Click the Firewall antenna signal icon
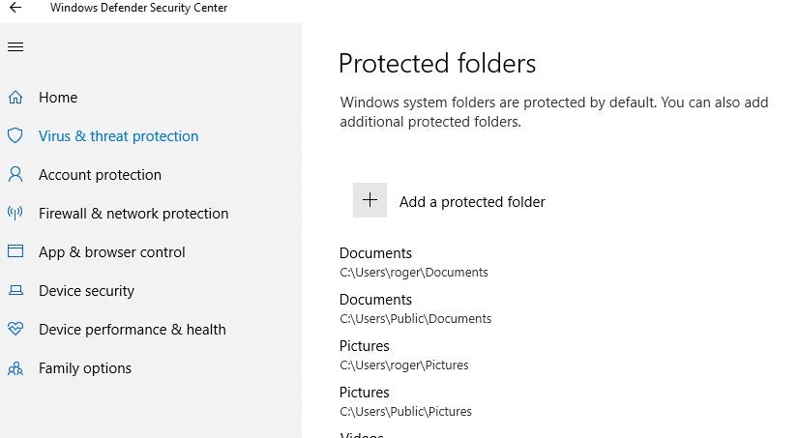The image size is (799, 438). [15, 213]
